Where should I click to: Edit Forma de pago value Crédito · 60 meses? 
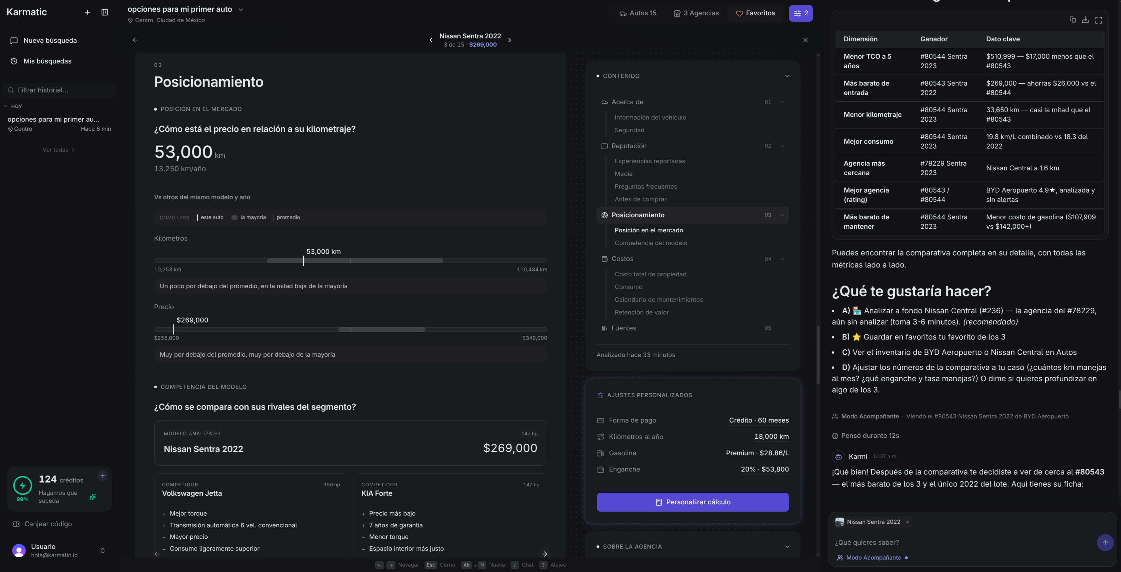click(x=759, y=420)
